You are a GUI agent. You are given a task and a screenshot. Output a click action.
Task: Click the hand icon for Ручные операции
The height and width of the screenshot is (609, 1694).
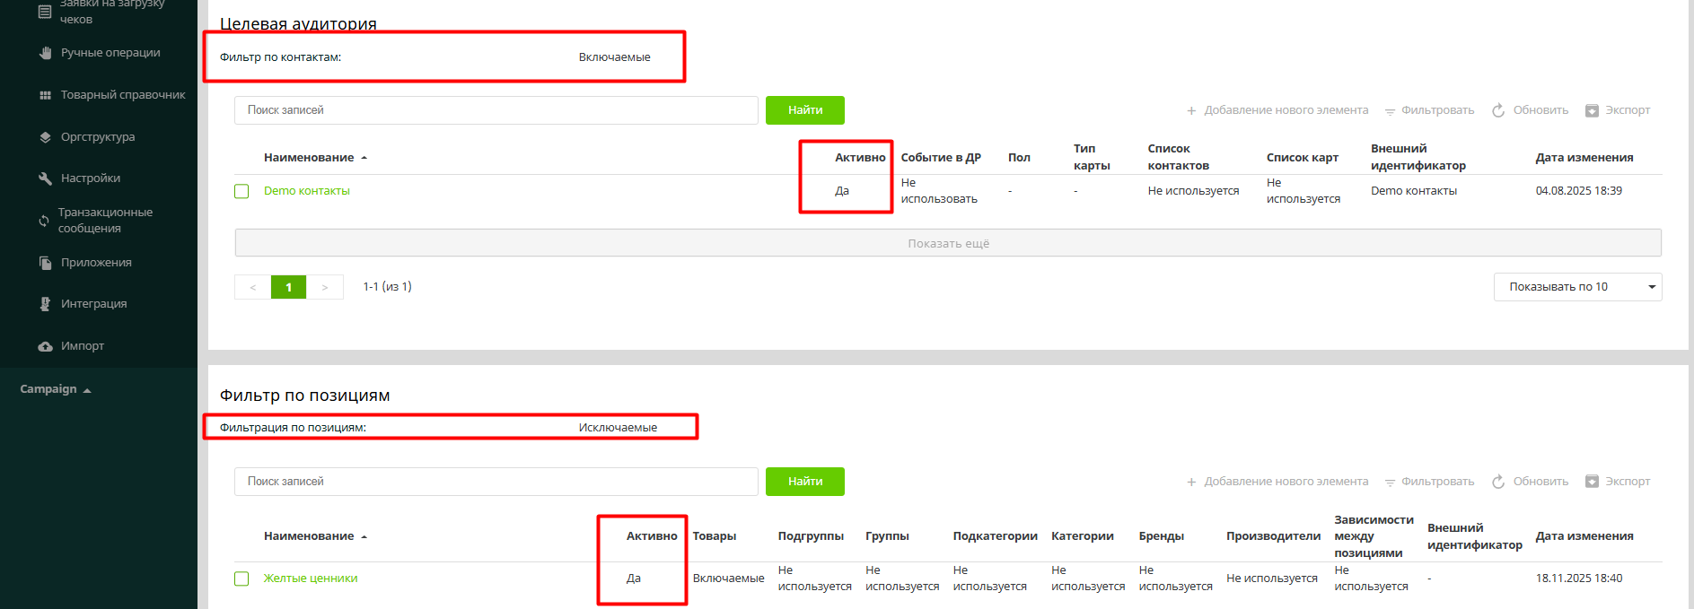[45, 53]
